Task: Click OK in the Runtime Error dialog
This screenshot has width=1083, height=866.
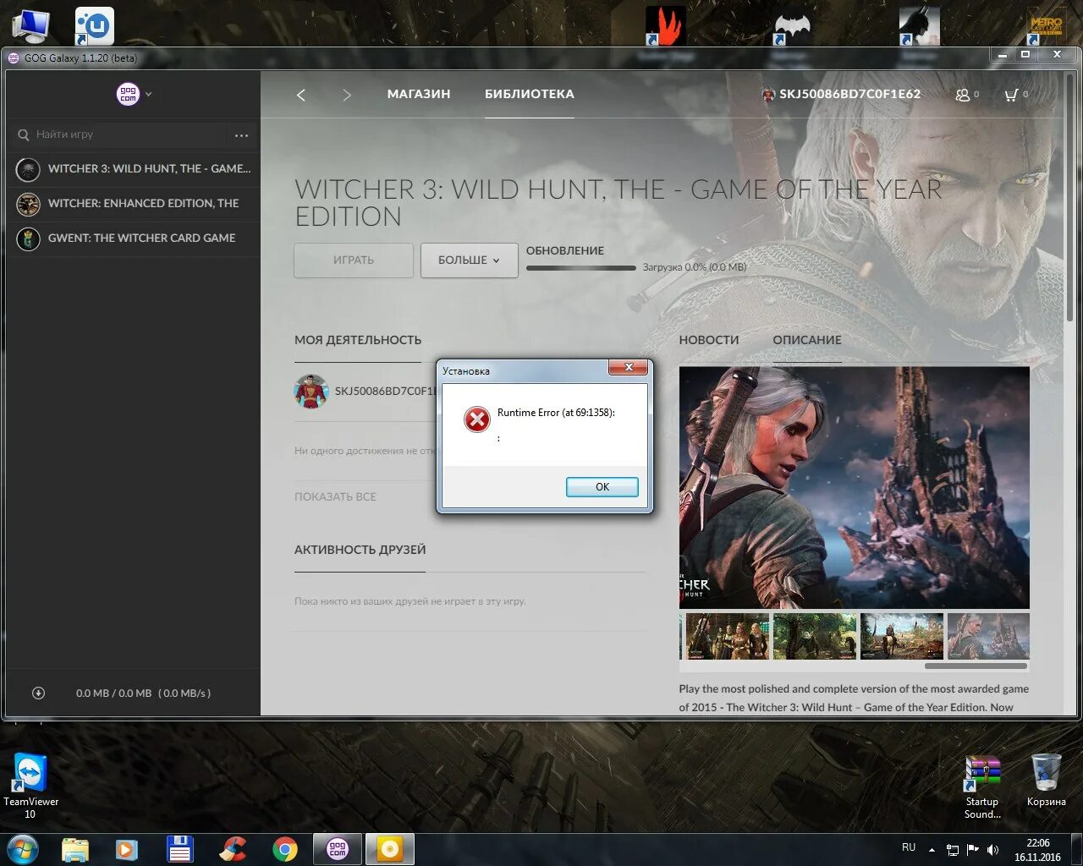Action: pyautogui.click(x=602, y=487)
